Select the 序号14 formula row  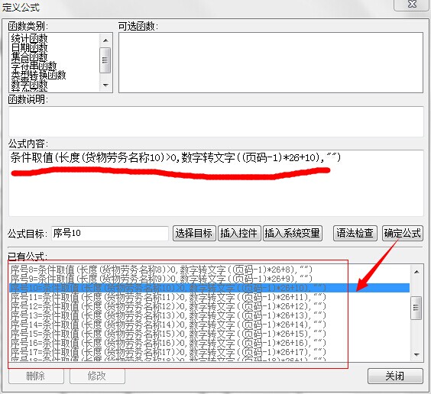click(x=209, y=325)
